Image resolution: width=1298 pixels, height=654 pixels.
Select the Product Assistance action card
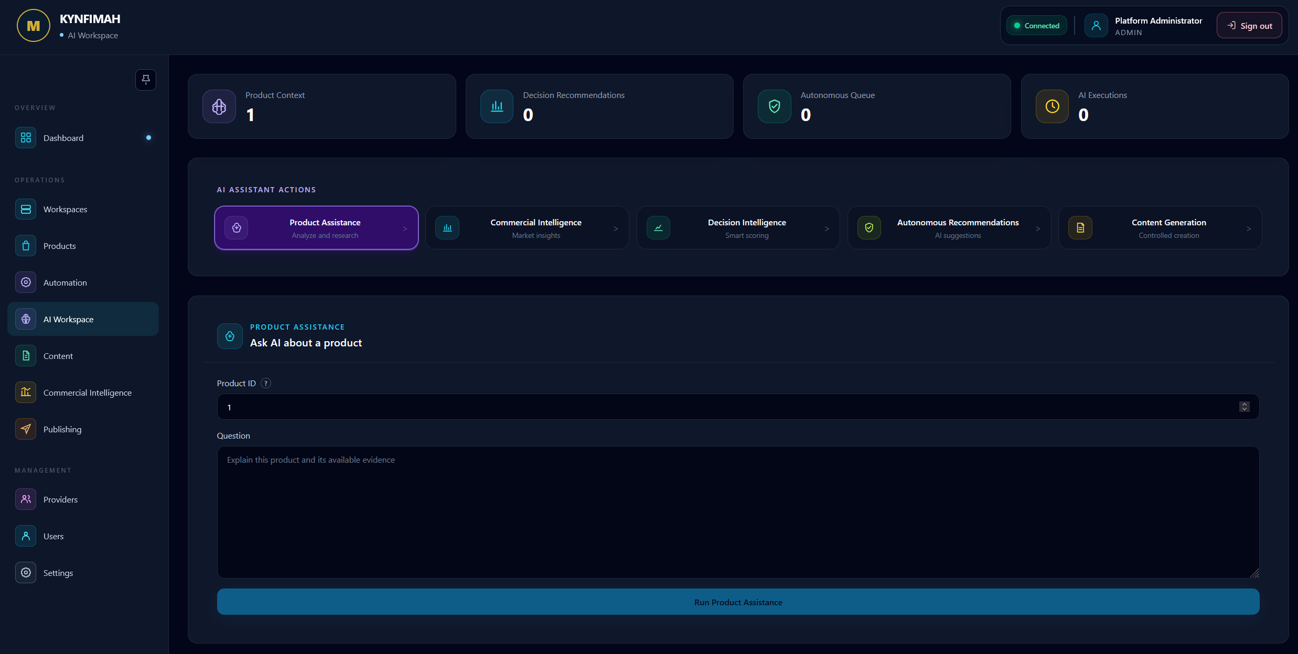(x=316, y=228)
